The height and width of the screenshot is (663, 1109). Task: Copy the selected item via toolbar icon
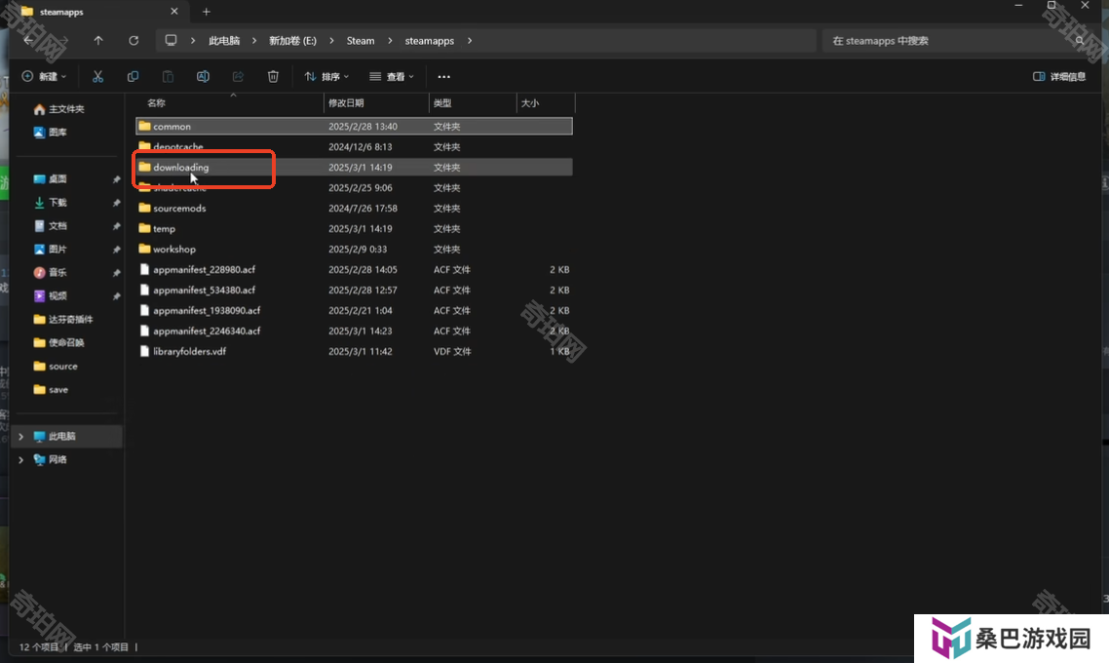pyautogui.click(x=133, y=76)
